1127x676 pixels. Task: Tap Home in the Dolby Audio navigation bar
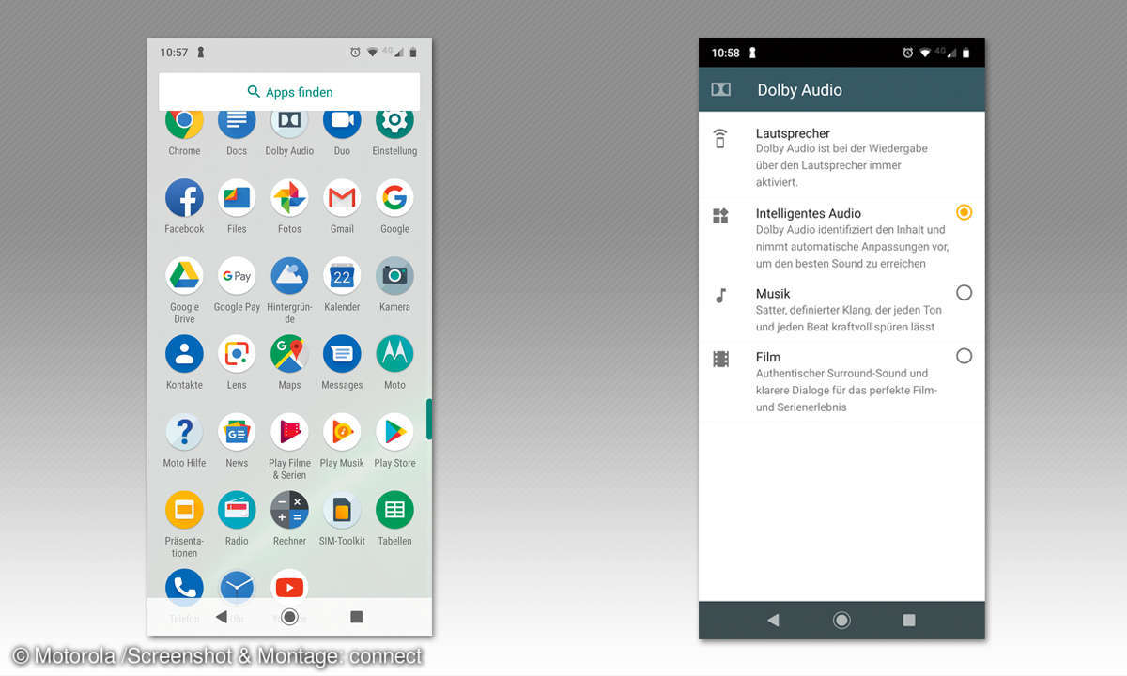click(x=841, y=620)
